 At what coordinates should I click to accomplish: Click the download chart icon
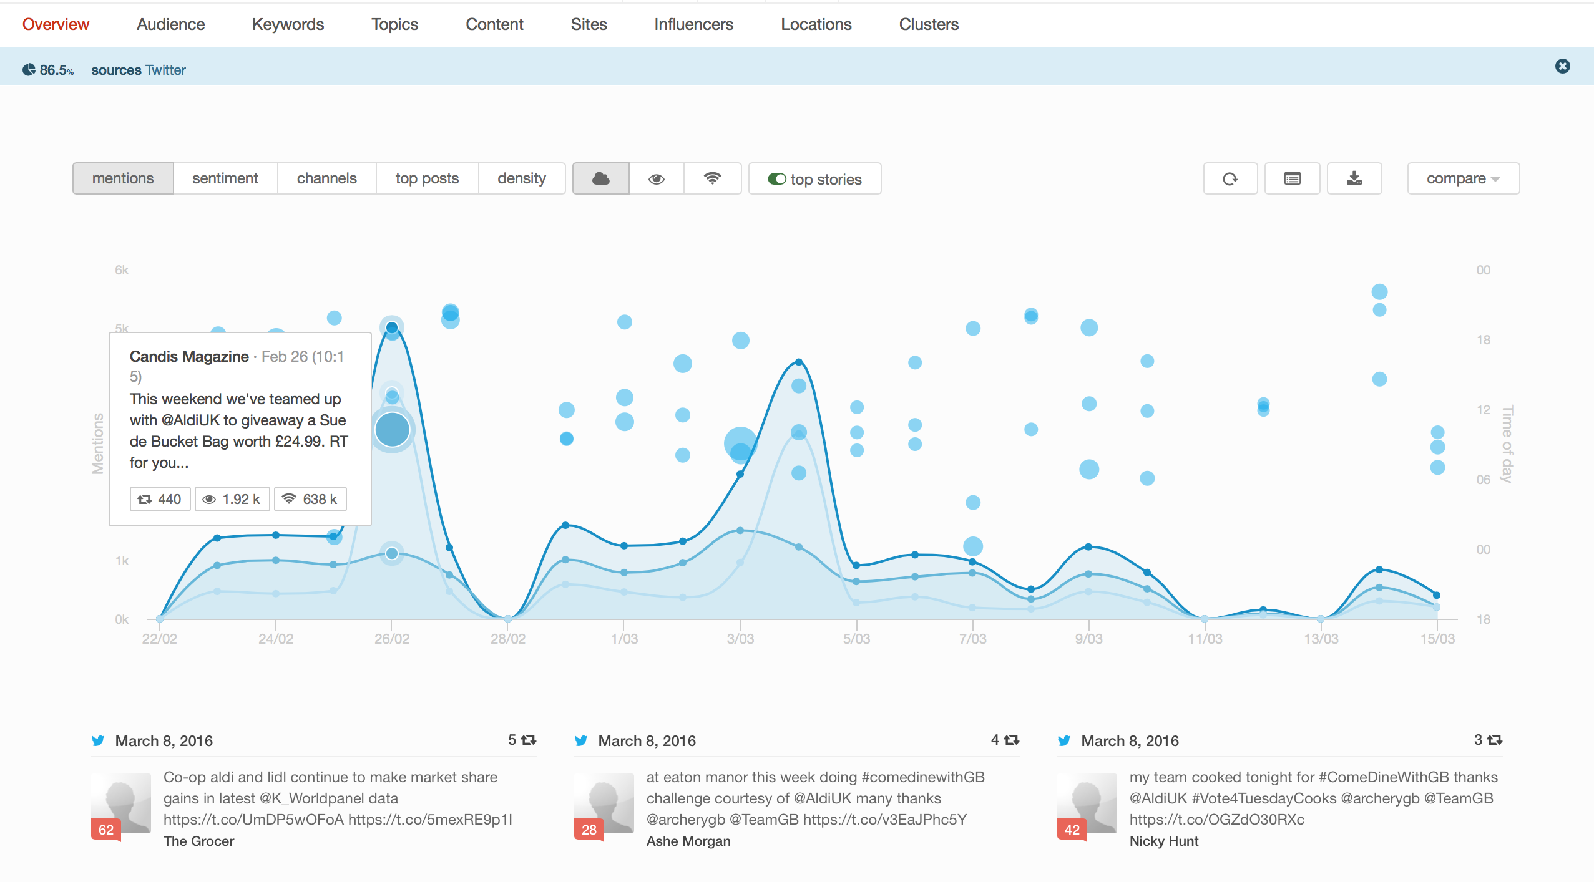click(x=1354, y=179)
